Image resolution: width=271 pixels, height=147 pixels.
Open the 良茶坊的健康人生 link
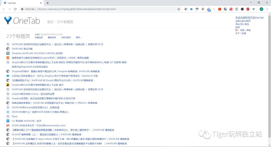click(x=69, y=143)
